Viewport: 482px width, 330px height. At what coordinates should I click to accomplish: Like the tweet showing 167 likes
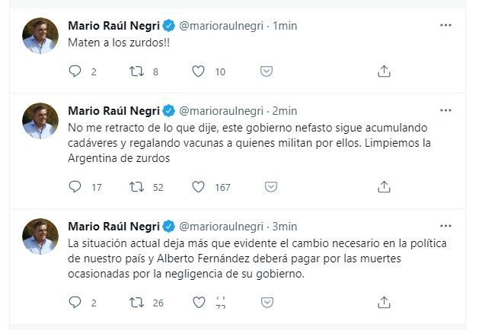198,187
